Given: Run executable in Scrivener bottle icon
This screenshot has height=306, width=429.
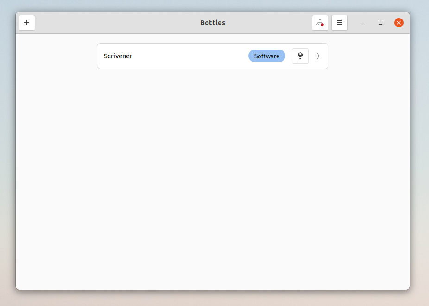Looking at the screenshot, I should click(x=300, y=56).
